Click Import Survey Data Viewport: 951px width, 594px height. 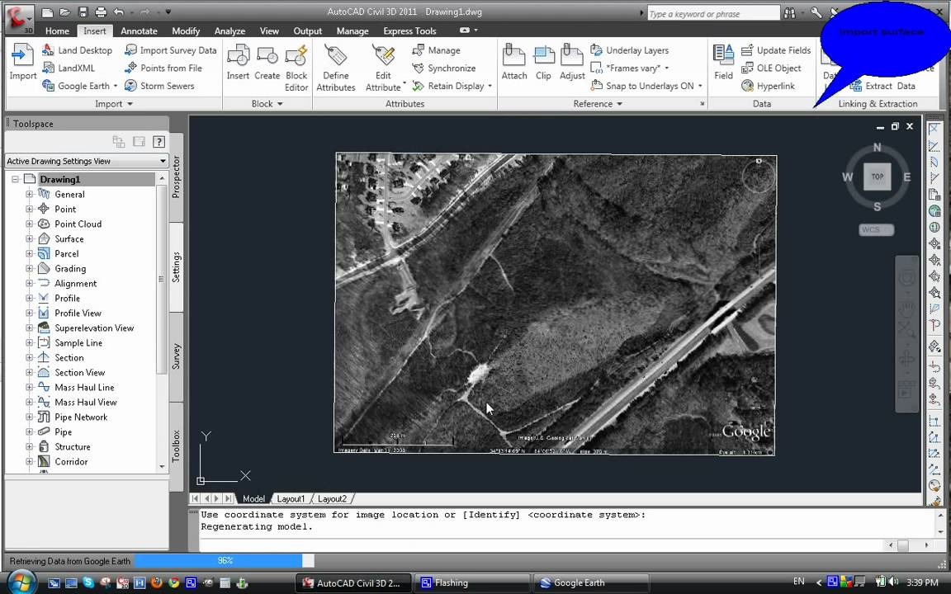170,50
